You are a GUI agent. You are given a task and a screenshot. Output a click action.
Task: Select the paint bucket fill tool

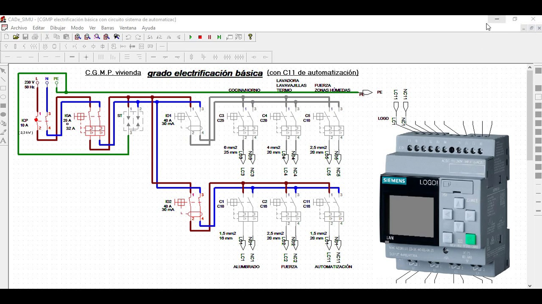point(3,123)
